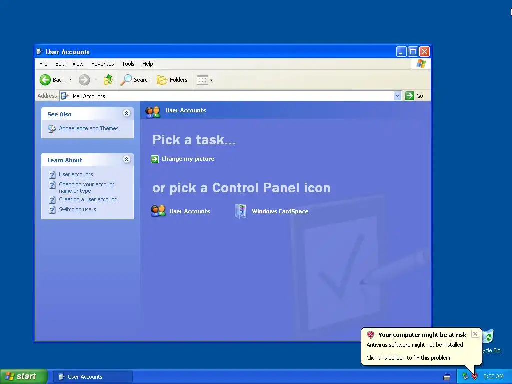Click the User Accounts label under Control Panel icons
The height and width of the screenshot is (384, 512).
(189, 211)
